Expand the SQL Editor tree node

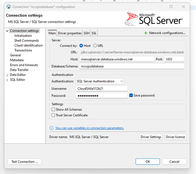point(7,80)
